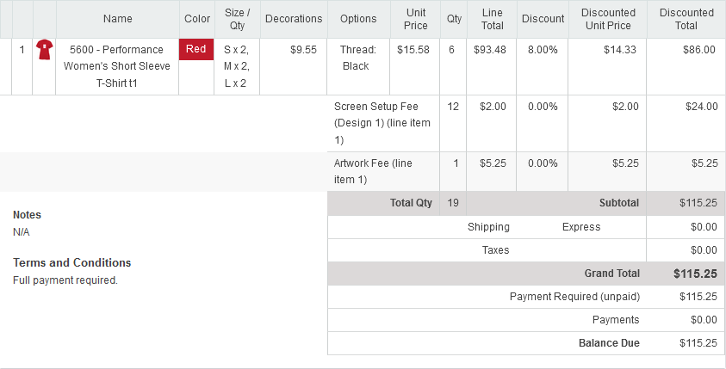
Task: Click the Express shipping method text
Action: [581, 227]
